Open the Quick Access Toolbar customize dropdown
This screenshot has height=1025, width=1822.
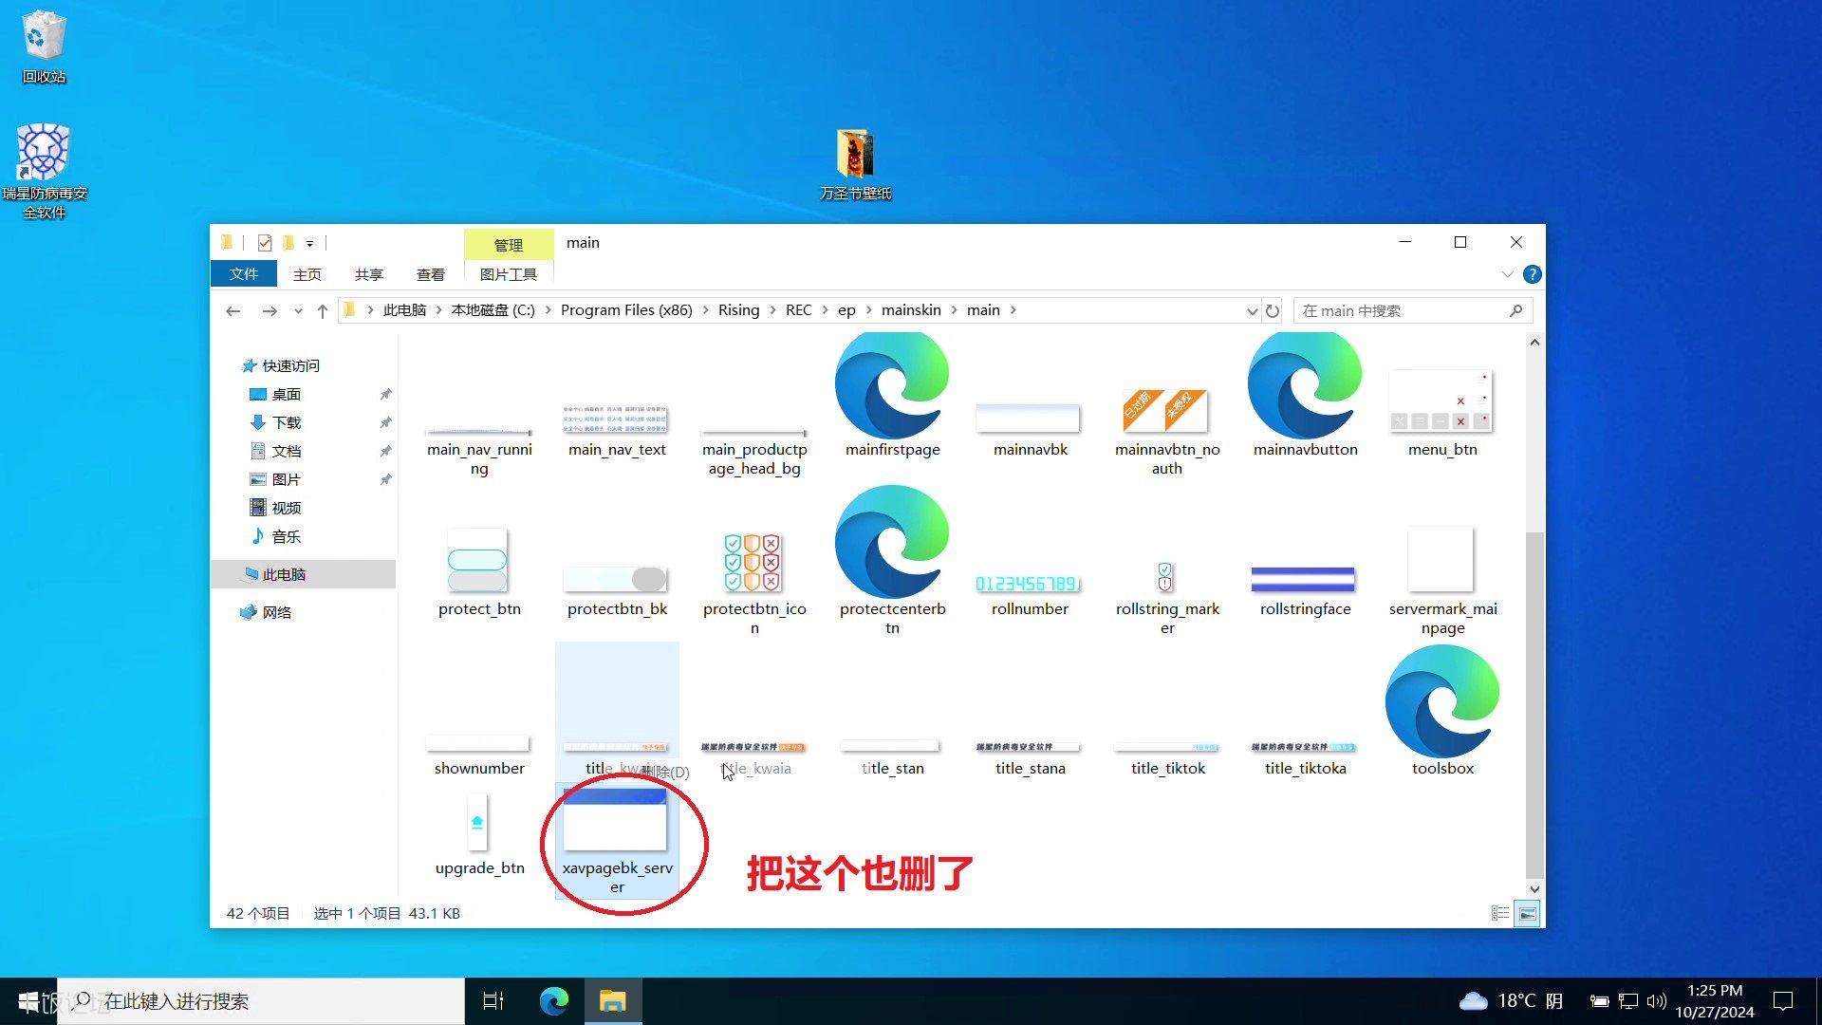[x=309, y=243]
